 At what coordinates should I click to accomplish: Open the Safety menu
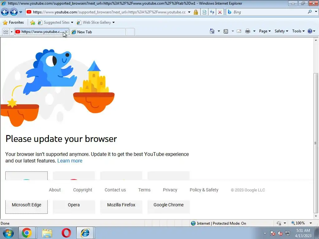tap(281, 31)
